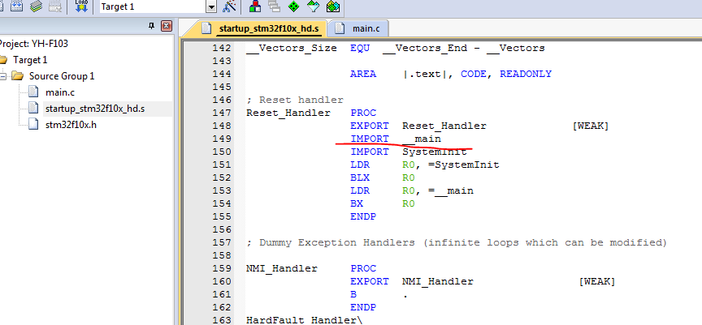
Task: Click line number 147 in the gutter
Action: point(222,113)
